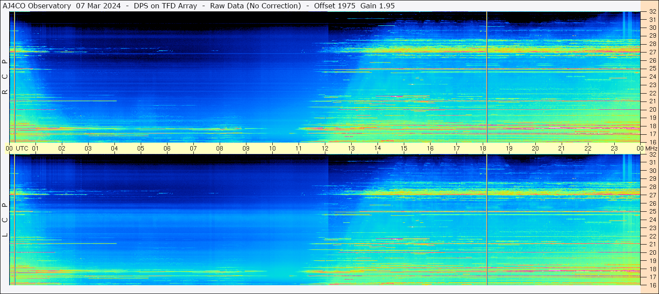Image resolution: width=659 pixels, height=294 pixels.
Task: Click hour "22" on the time axis
Action: (x=588, y=148)
